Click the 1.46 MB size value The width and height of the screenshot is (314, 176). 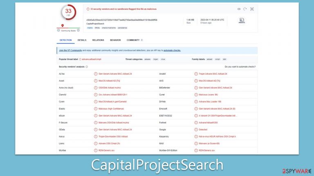click(x=190, y=20)
